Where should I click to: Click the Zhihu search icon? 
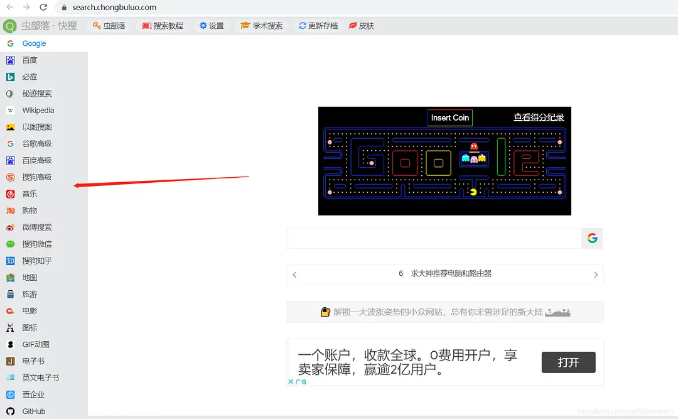(10, 261)
